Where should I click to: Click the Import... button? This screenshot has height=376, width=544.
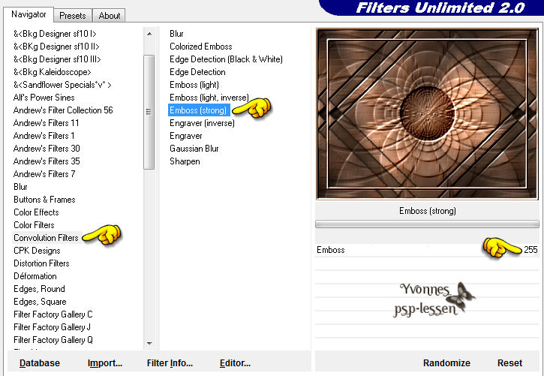coord(105,362)
